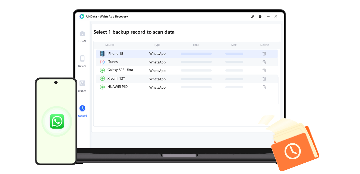Select the iPhone 15 backup row
Image resolution: width=360 pixels, height=174 pixels.
pos(115,54)
